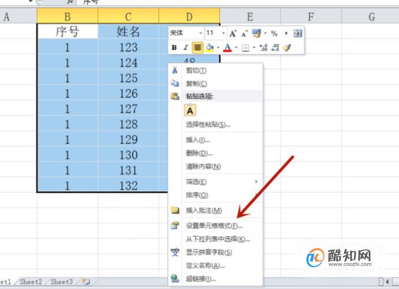399x289 pixels.
Task: Choose 插入批注(M) menu entry
Action: tap(215, 210)
